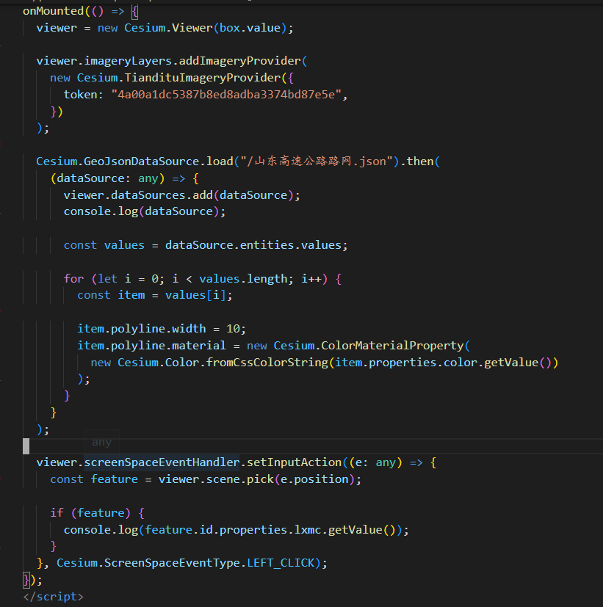Click 'values.length' in the loop condition
This screenshot has width=603, height=607.
coord(243,279)
